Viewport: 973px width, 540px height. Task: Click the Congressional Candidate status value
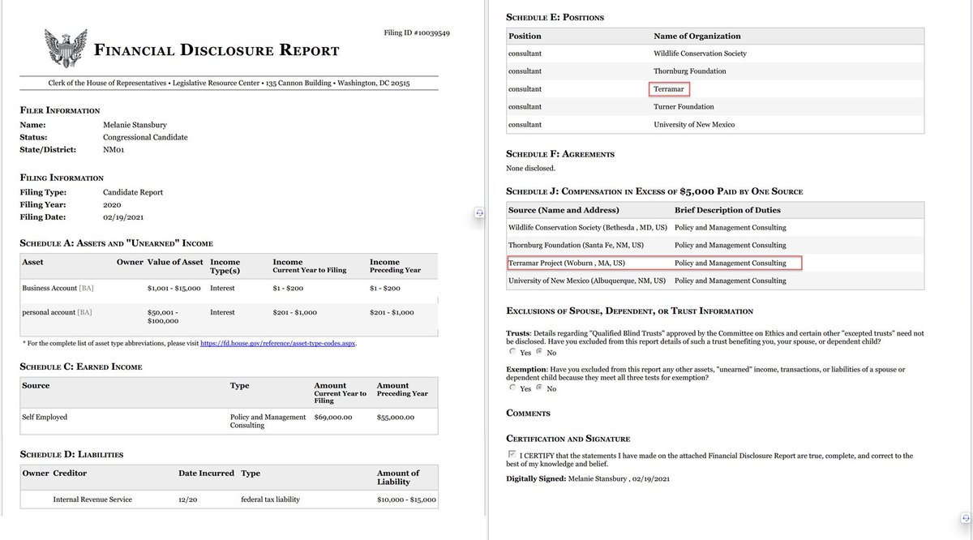pos(145,137)
